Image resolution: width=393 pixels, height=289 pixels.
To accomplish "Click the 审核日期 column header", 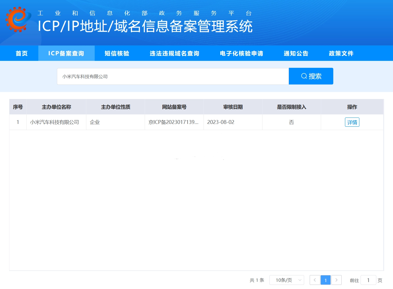I will pos(233,107).
